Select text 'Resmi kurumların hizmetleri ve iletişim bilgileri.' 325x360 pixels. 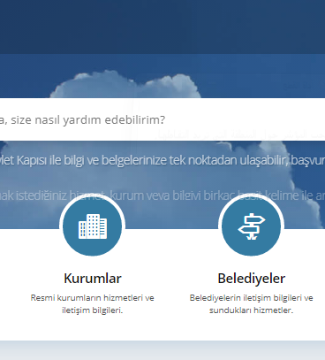click(x=93, y=304)
